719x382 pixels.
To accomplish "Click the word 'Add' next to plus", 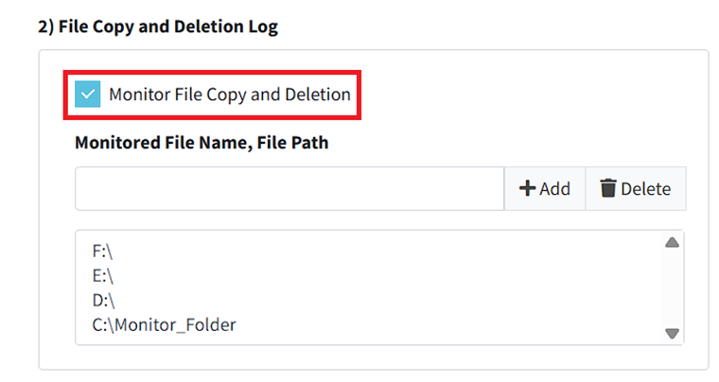I will [554, 189].
